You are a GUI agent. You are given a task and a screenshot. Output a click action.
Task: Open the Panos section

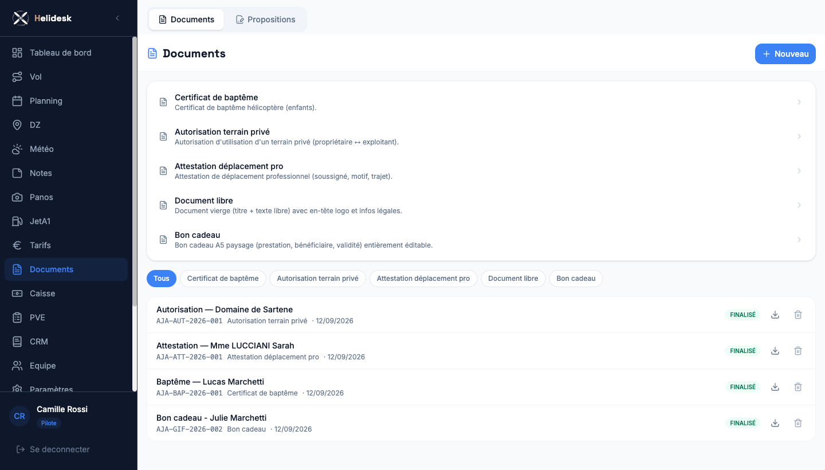(x=66, y=197)
